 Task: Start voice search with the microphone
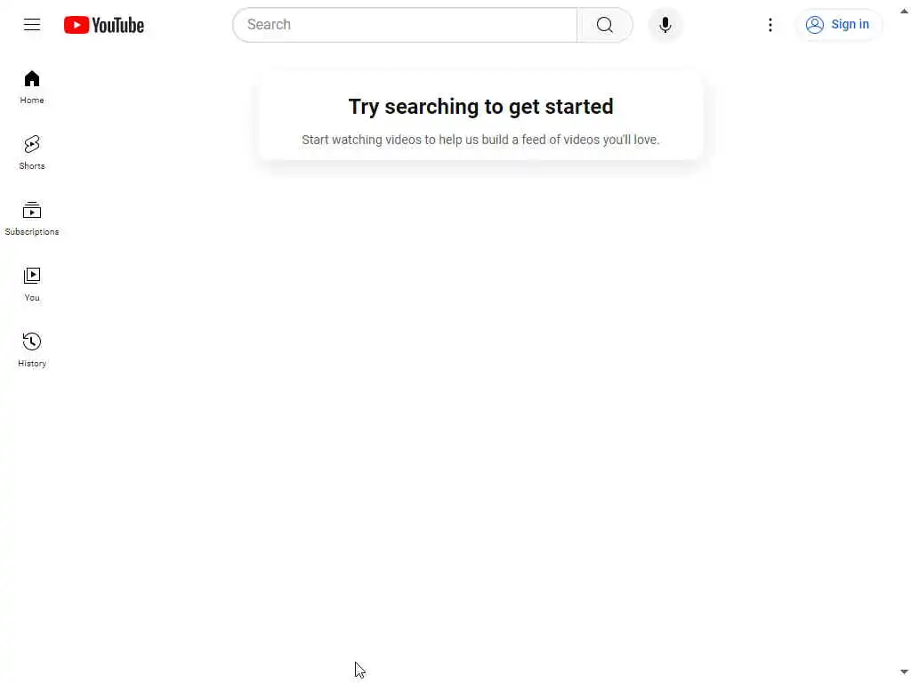click(x=665, y=25)
